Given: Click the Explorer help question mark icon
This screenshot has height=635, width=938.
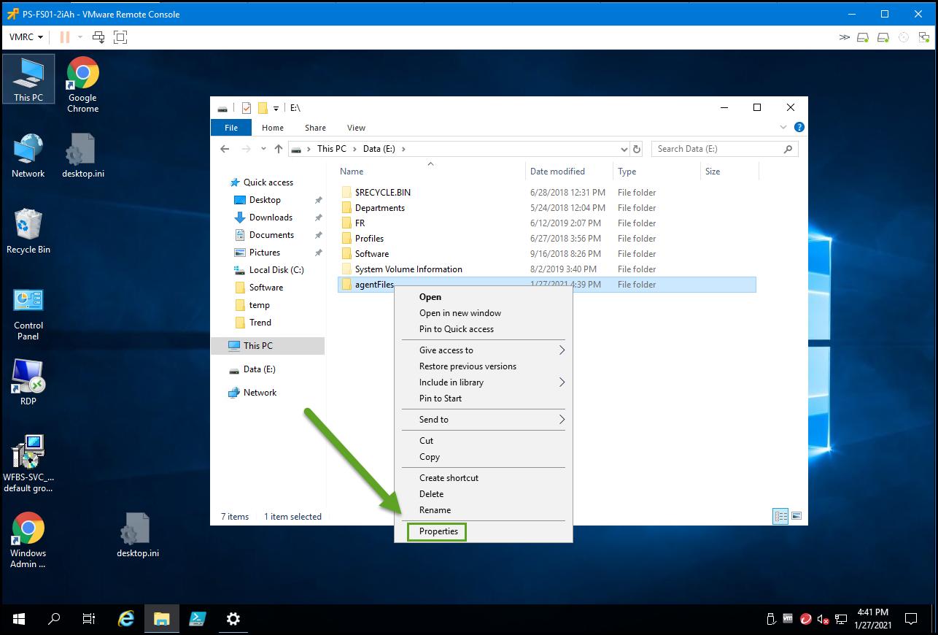Looking at the screenshot, I should (x=799, y=127).
